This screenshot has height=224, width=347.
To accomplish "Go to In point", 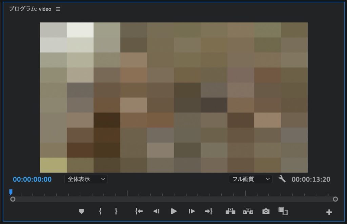I will [x=139, y=211].
